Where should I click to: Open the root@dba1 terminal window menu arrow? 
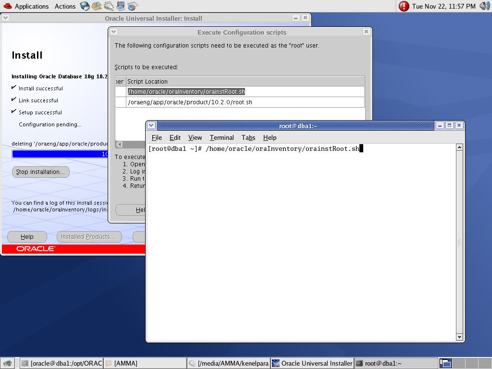(x=151, y=125)
